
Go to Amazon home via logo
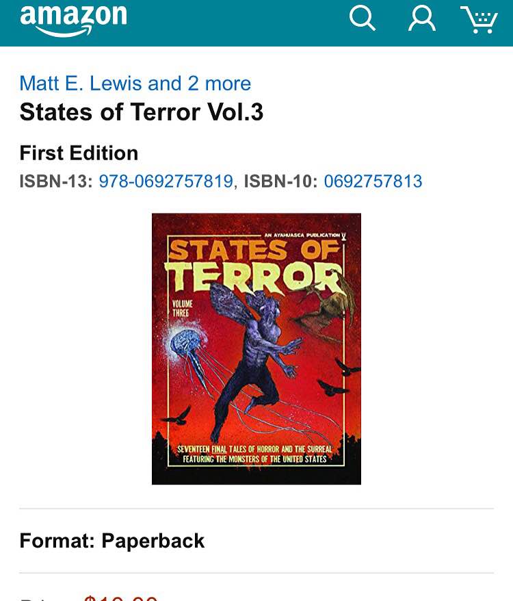[73, 19]
